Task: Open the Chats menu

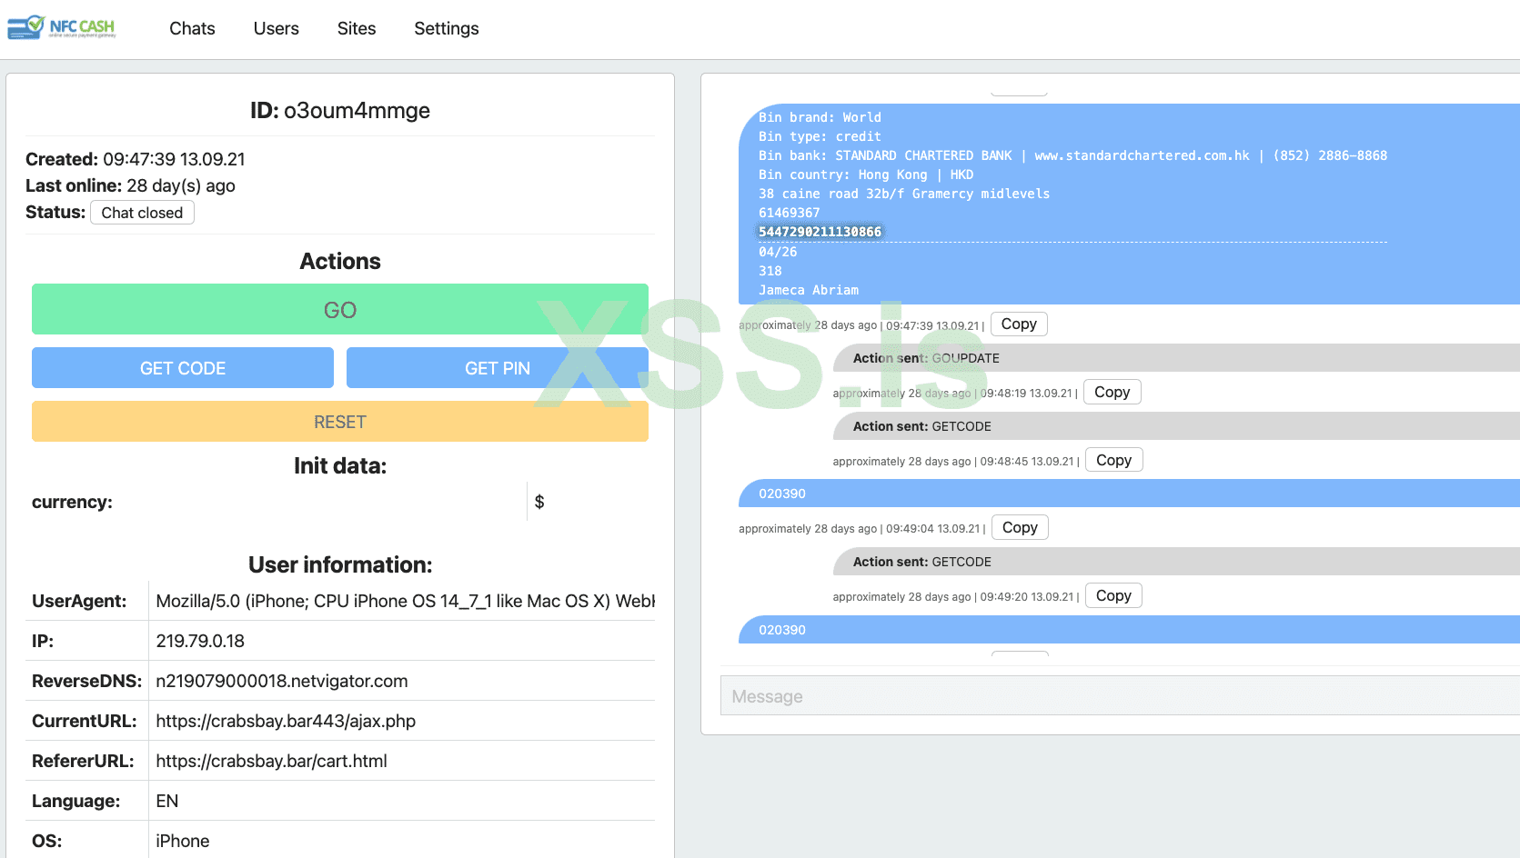Action: [192, 28]
